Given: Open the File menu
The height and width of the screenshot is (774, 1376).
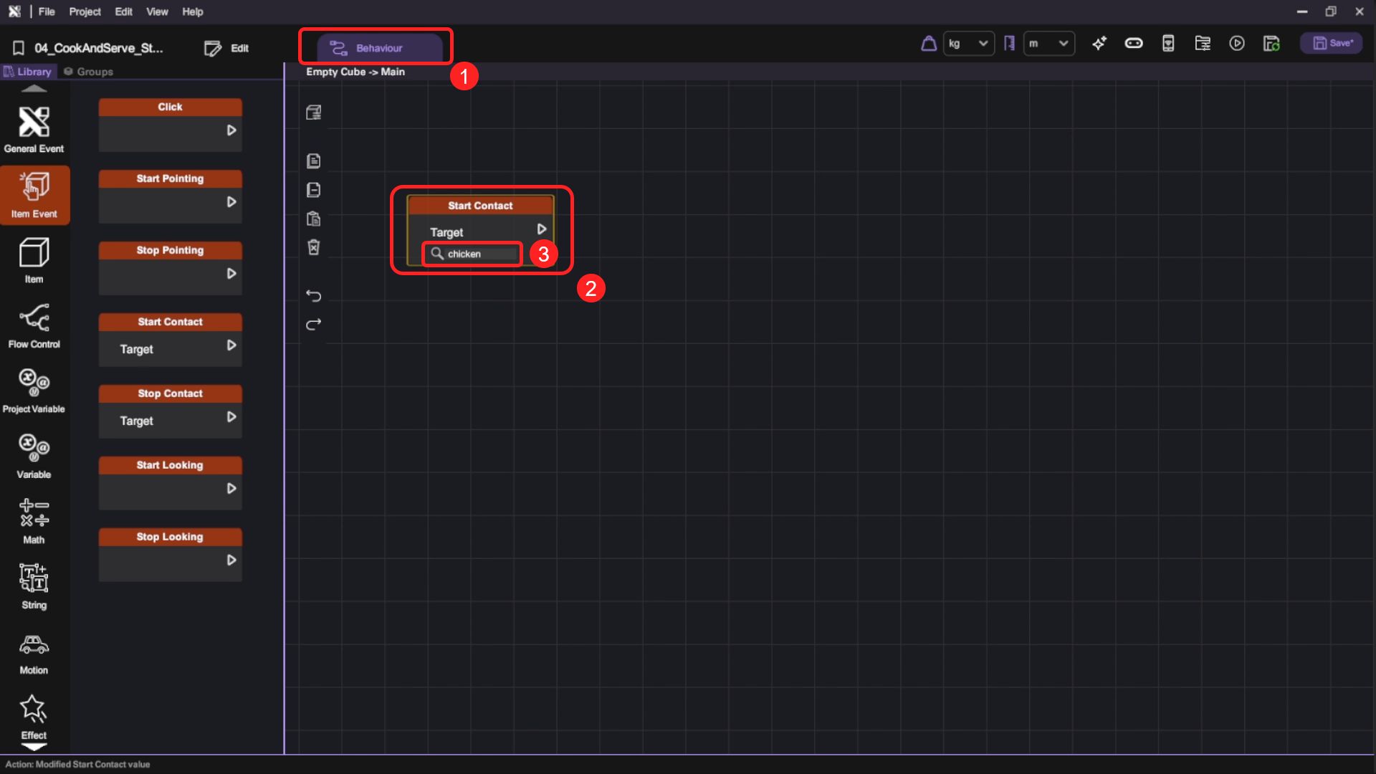Looking at the screenshot, I should (x=47, y=11).
